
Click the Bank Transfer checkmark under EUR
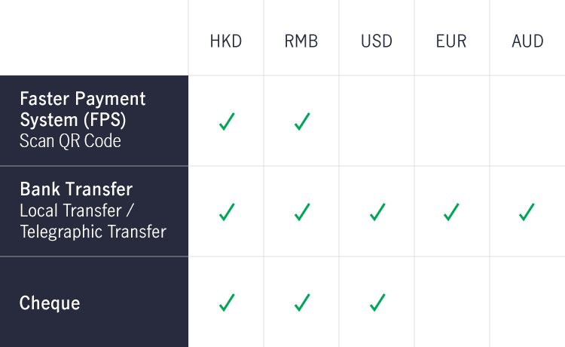pyautogui.click(x=451, y=212)
